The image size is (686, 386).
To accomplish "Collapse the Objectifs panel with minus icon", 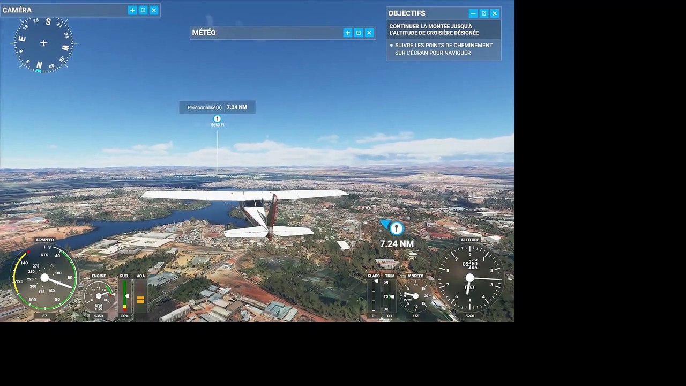I will (473, 13).
